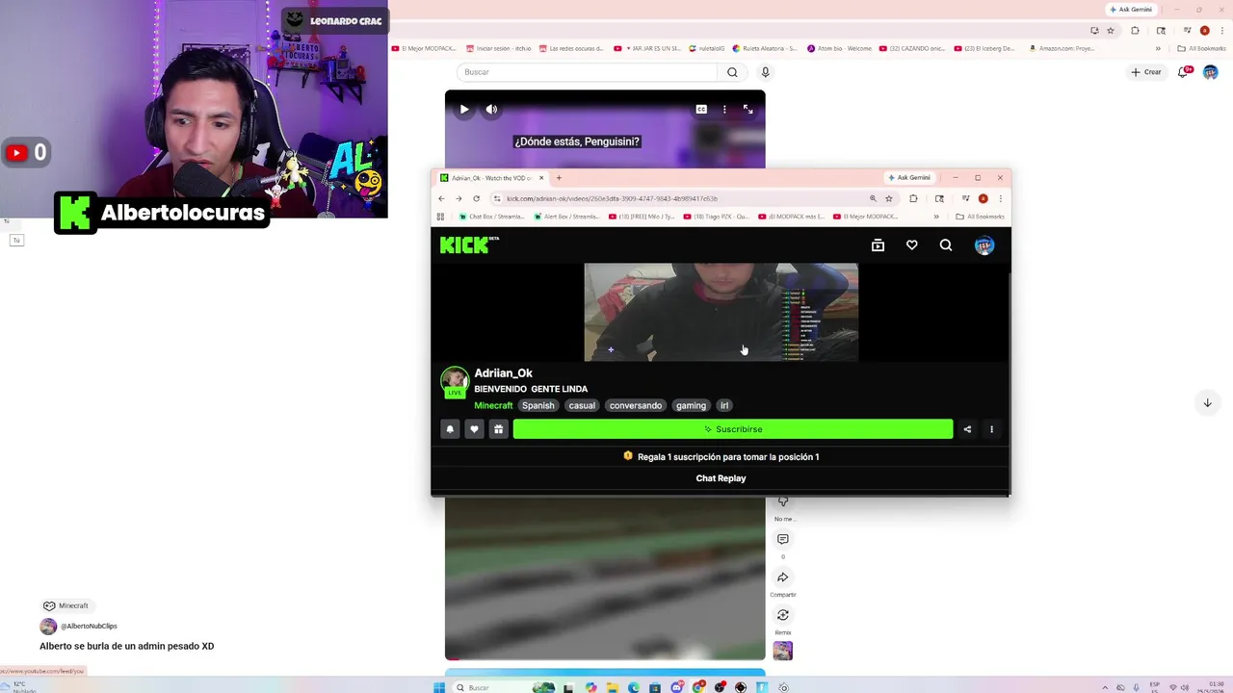Mute the YouTube Short volume
The width and height of the screenshot is (1233, 693).
tap(491, 109)
